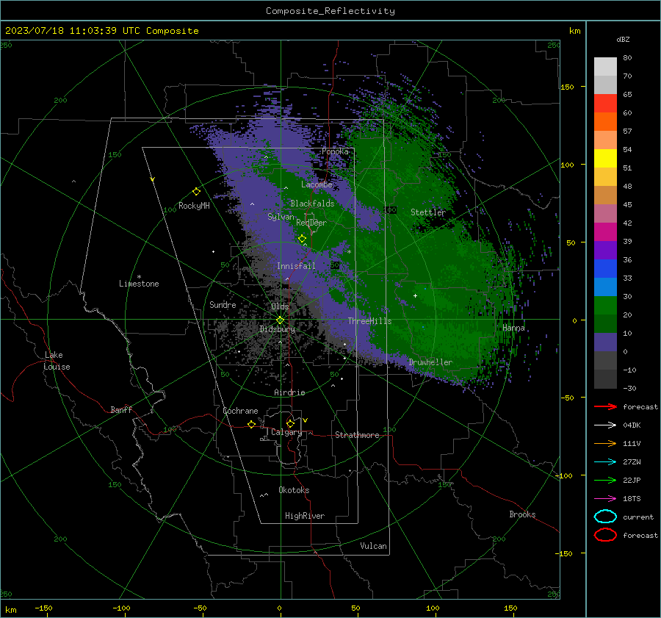This screenshot has width=661, height=618.
Task: Click the Airdrie town label
Action: [x=289, y=392]
